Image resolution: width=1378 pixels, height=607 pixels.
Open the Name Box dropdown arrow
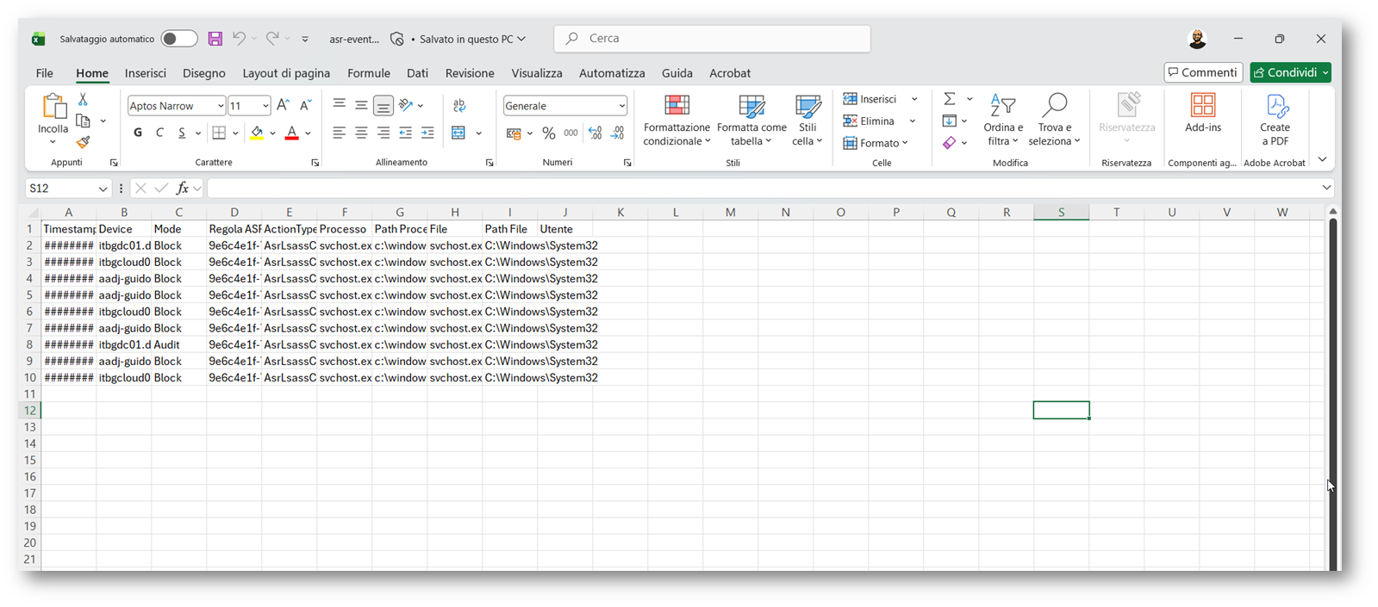point(103,189)
